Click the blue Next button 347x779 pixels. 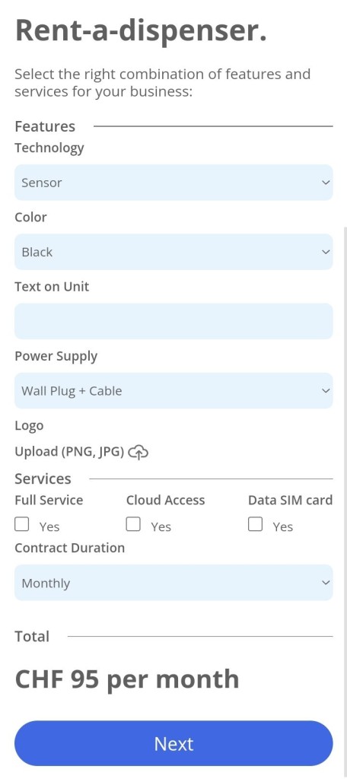tap(173, 743)
